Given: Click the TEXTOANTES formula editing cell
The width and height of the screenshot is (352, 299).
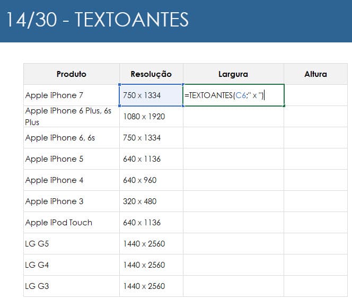Looking at the screenshot, I should tap(234, 95).
